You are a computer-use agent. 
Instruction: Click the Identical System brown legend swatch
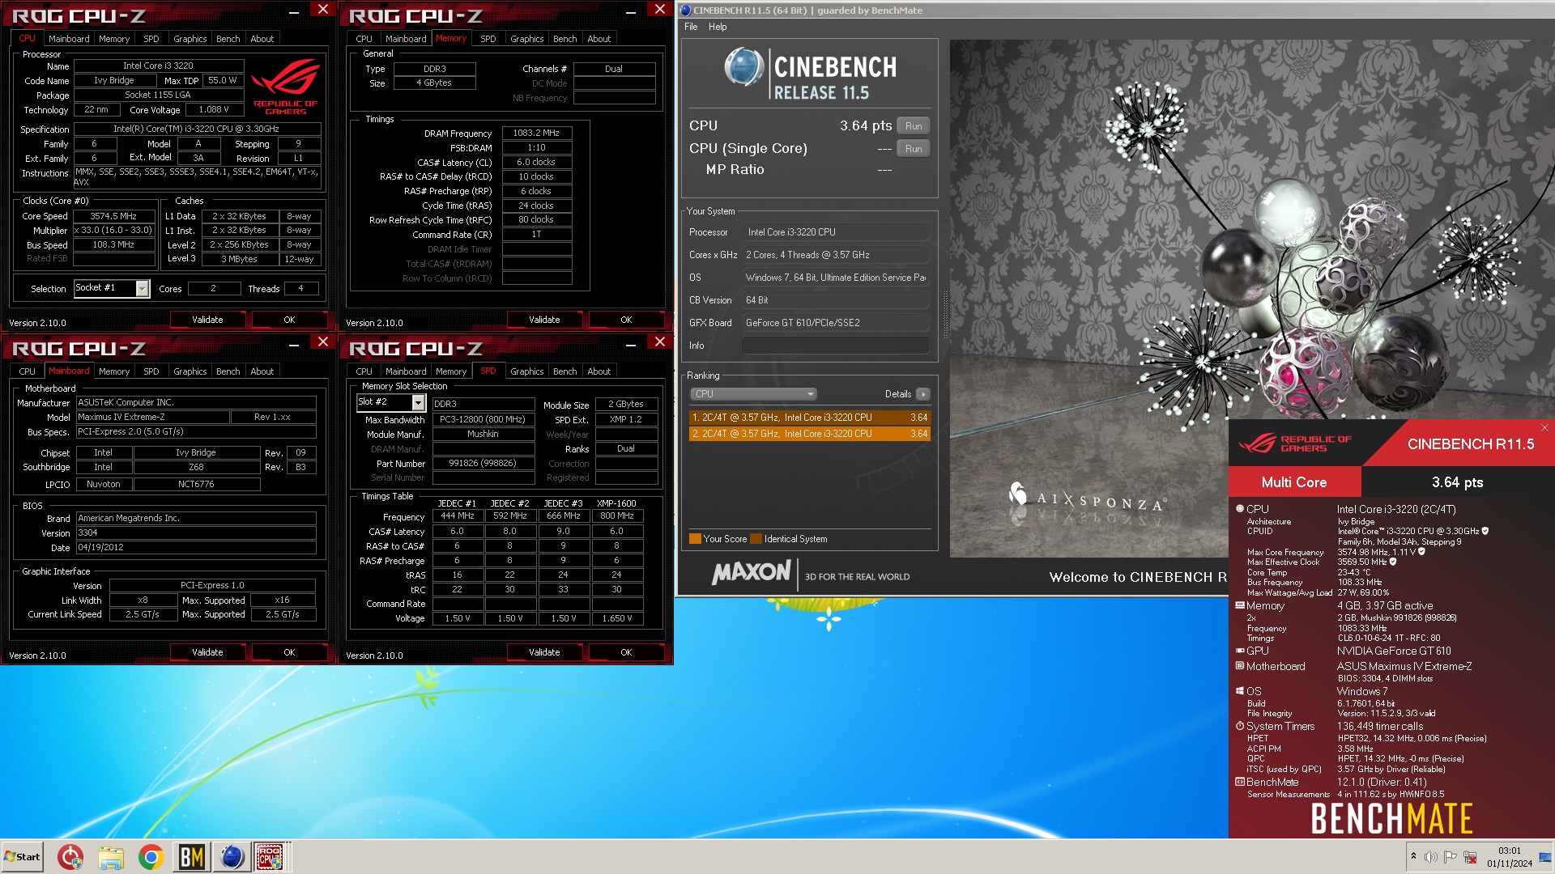coord(756,539)
